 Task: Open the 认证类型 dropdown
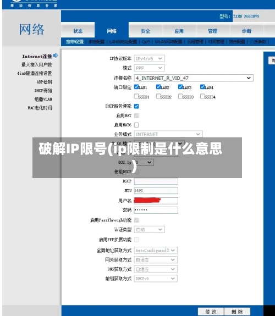(149, 230)
